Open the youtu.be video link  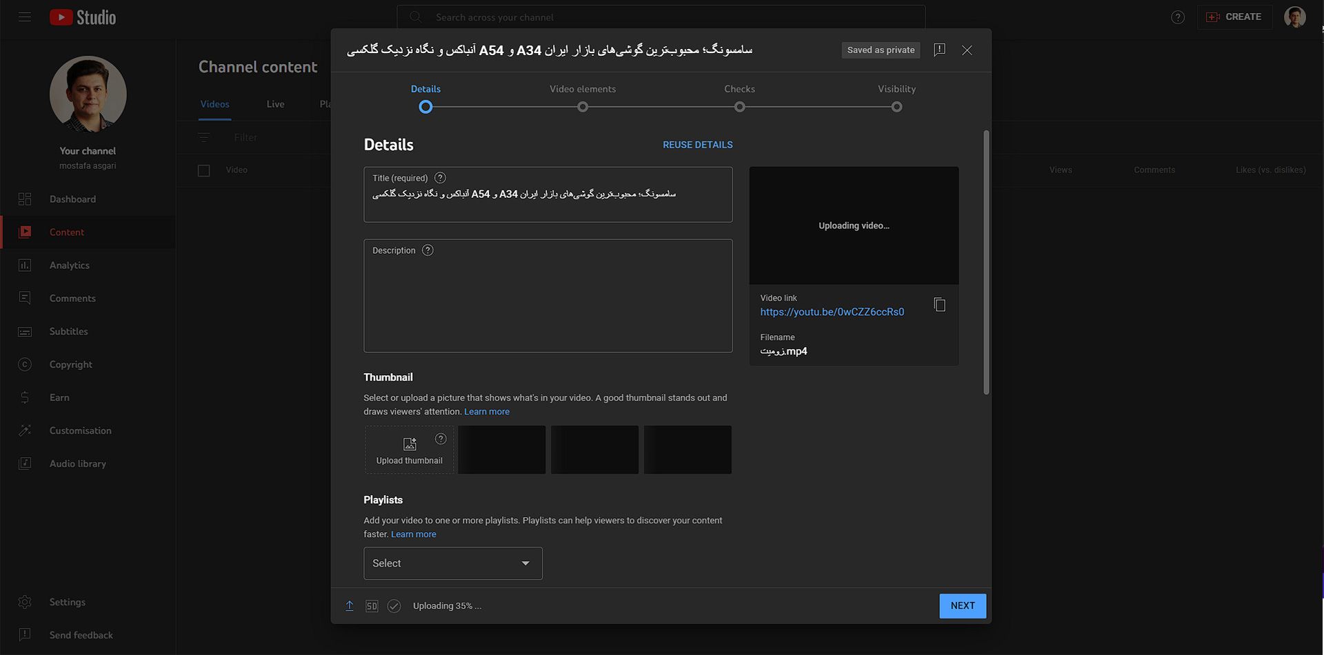(832, 312)
